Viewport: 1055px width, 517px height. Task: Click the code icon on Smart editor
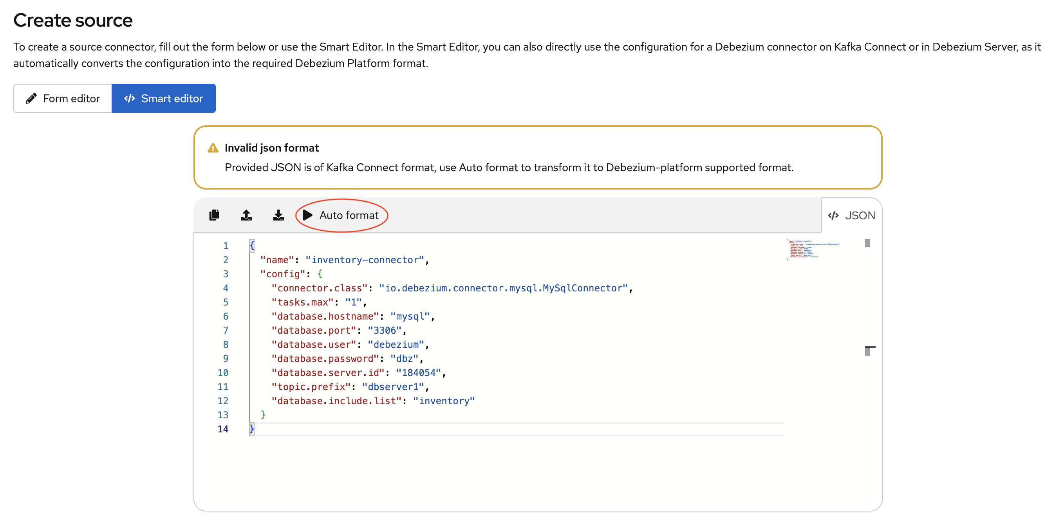(130, 98)
